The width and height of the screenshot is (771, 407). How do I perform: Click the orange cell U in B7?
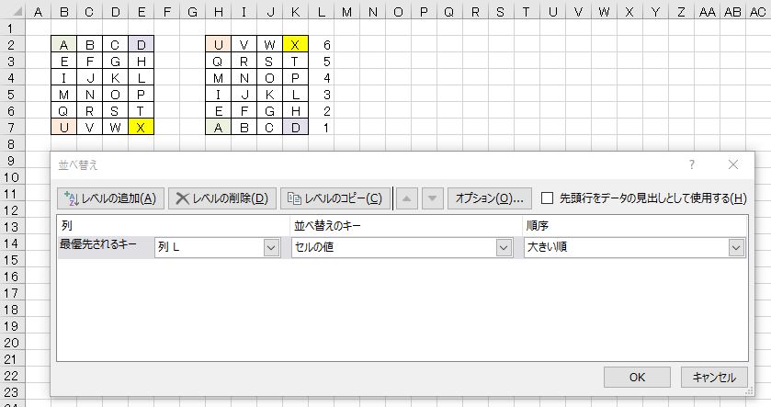coord(64,128)
